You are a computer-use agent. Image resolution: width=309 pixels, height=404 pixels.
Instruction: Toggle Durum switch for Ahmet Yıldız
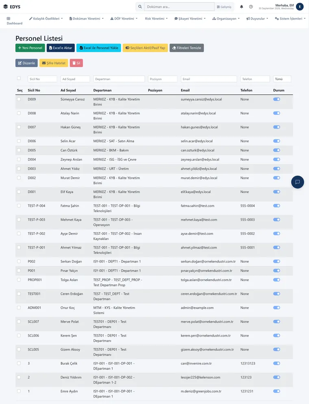click(276, 169)
